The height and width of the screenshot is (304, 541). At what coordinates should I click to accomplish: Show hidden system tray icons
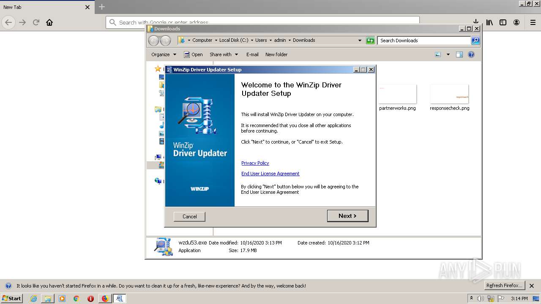pyautogui.click(x=472, y=299)
